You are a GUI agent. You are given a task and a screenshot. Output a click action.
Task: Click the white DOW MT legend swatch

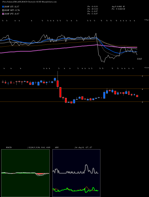3,10
